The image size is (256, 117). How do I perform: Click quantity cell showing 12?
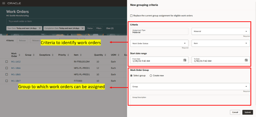click(98, 68)
